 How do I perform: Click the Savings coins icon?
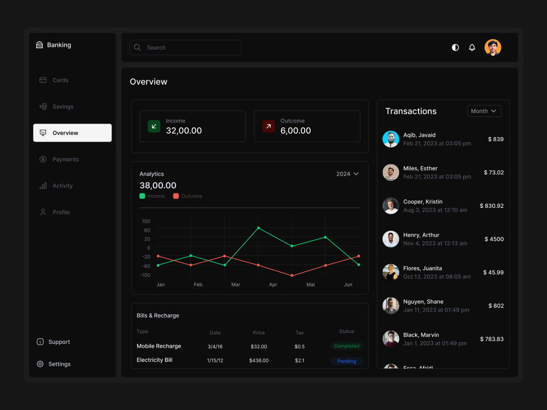(x=43, y=107)
